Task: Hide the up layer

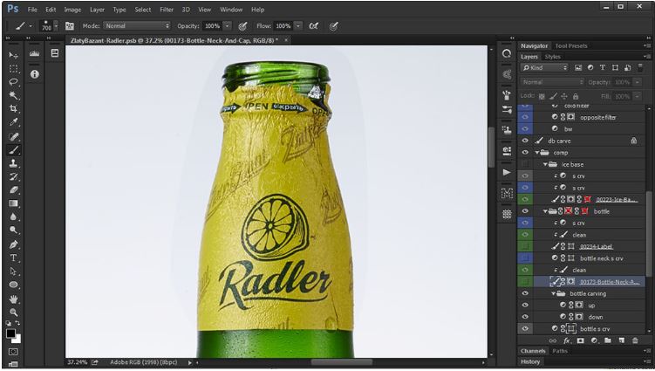Action: click(525, 306)
